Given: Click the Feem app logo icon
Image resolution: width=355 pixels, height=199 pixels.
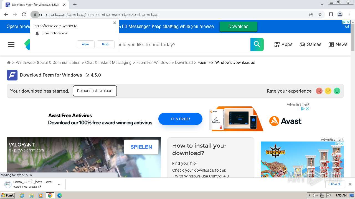Looking at the screenshot, I should coord(12,75).
